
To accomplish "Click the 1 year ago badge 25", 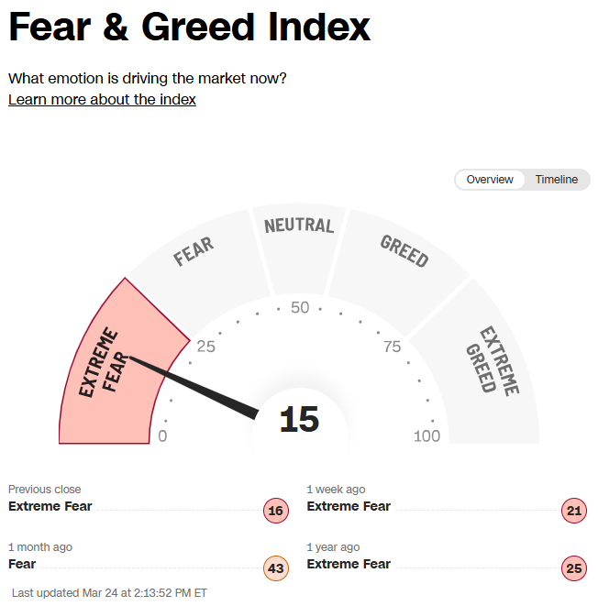I will pyautogui.click(x=574, y=568).
